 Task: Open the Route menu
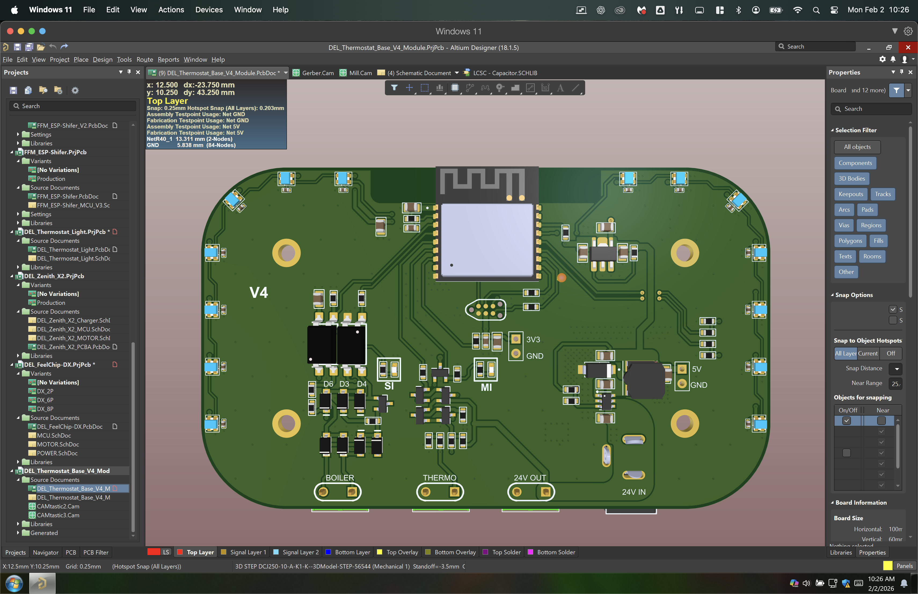pyautogui.click(x=145, y=59)
